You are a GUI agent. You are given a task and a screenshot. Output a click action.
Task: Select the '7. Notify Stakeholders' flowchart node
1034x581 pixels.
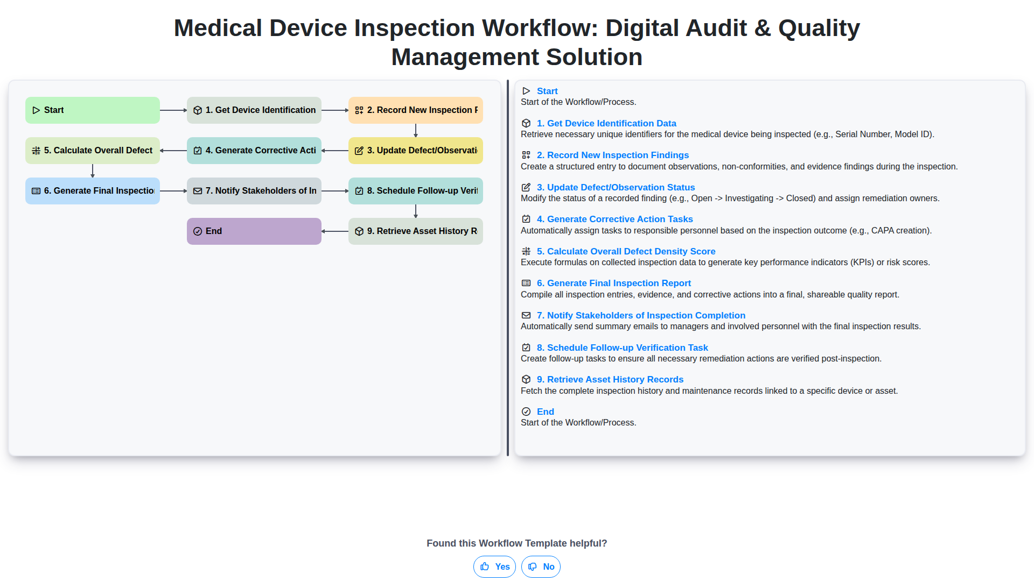click(x=254, y=191)
